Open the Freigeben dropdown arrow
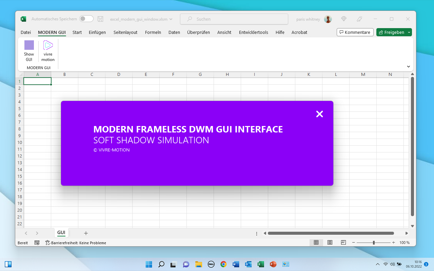This screenshot has height=271, width=434. [409, 32]
